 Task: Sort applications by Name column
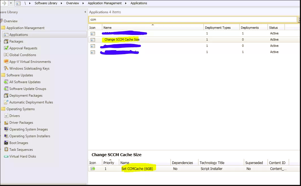153,27
